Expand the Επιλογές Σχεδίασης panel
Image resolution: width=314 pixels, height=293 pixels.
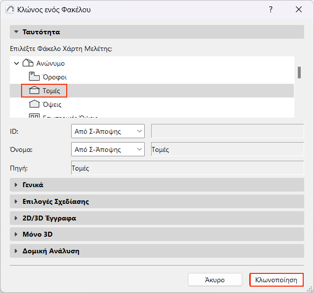(x=16, y=201)
